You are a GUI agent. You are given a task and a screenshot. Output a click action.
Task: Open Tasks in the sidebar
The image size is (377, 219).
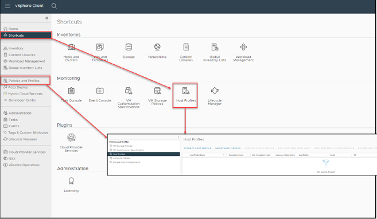pos(10,120)
